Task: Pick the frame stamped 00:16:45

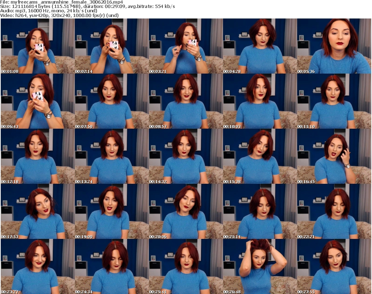Action: tap(334, 157)
